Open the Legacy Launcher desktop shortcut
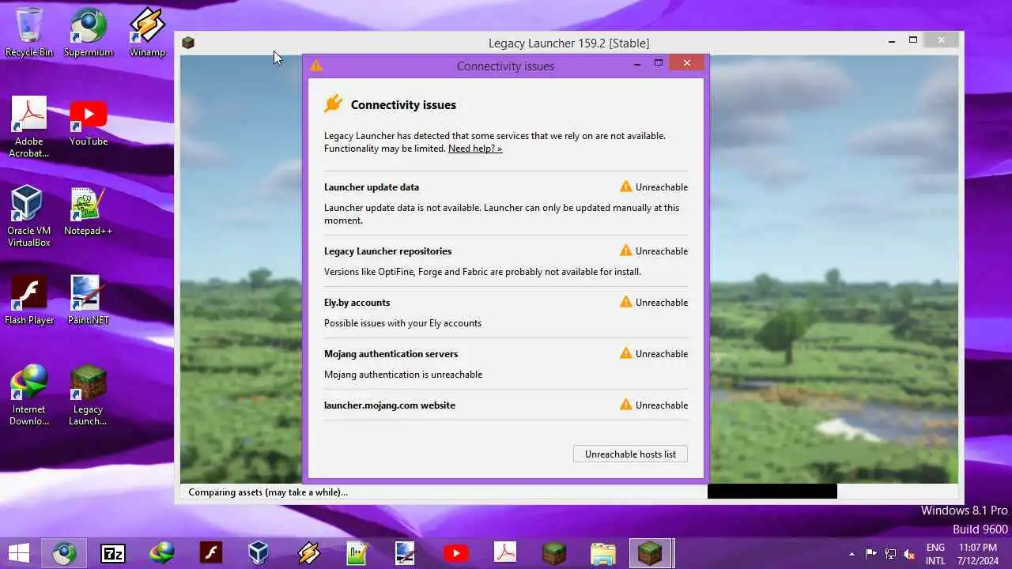The height and width of the screenshot is (569, 1012). pos(89,394)
